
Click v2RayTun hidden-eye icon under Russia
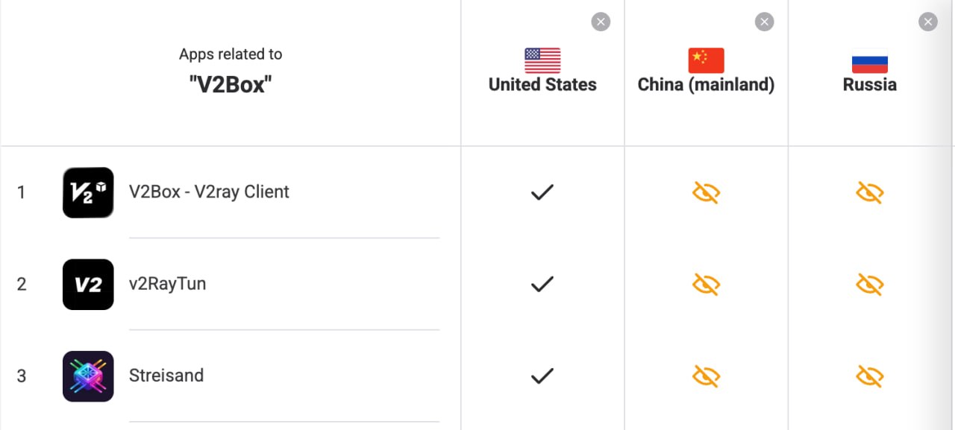tap(869, 284)
